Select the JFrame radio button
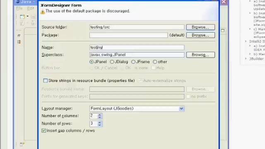This screenshot has width=265, height=149. 133,62
